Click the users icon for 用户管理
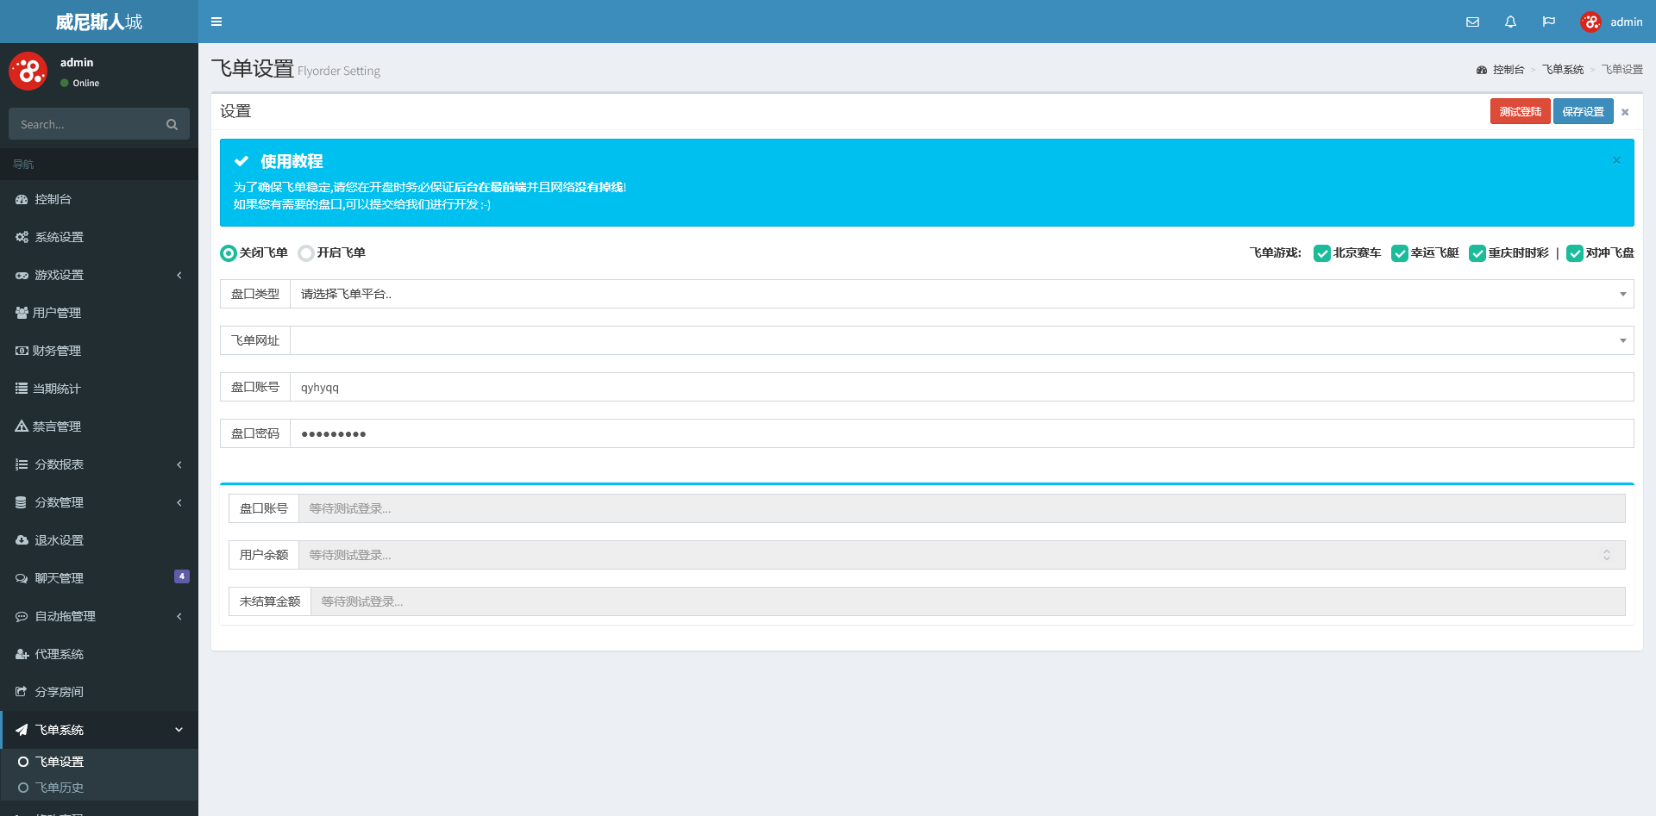Image resolution: width=1656 pixels, height=816 pixels. (x=22, y=313)
